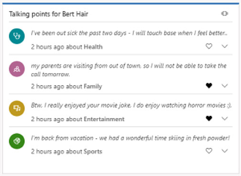Click '2 hours ago about Health' label

pos(67,47)
